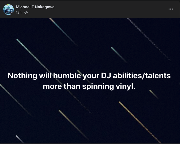Click the text line 'Nothing will humble your DJ abilities/talents'
180x144 pixels.
[89, 76]
